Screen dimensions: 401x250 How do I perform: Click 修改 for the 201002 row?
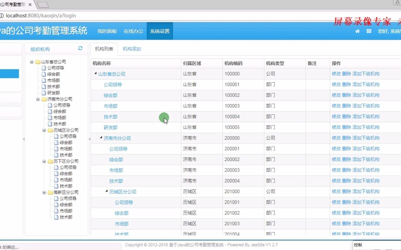[x=336, y=213]
